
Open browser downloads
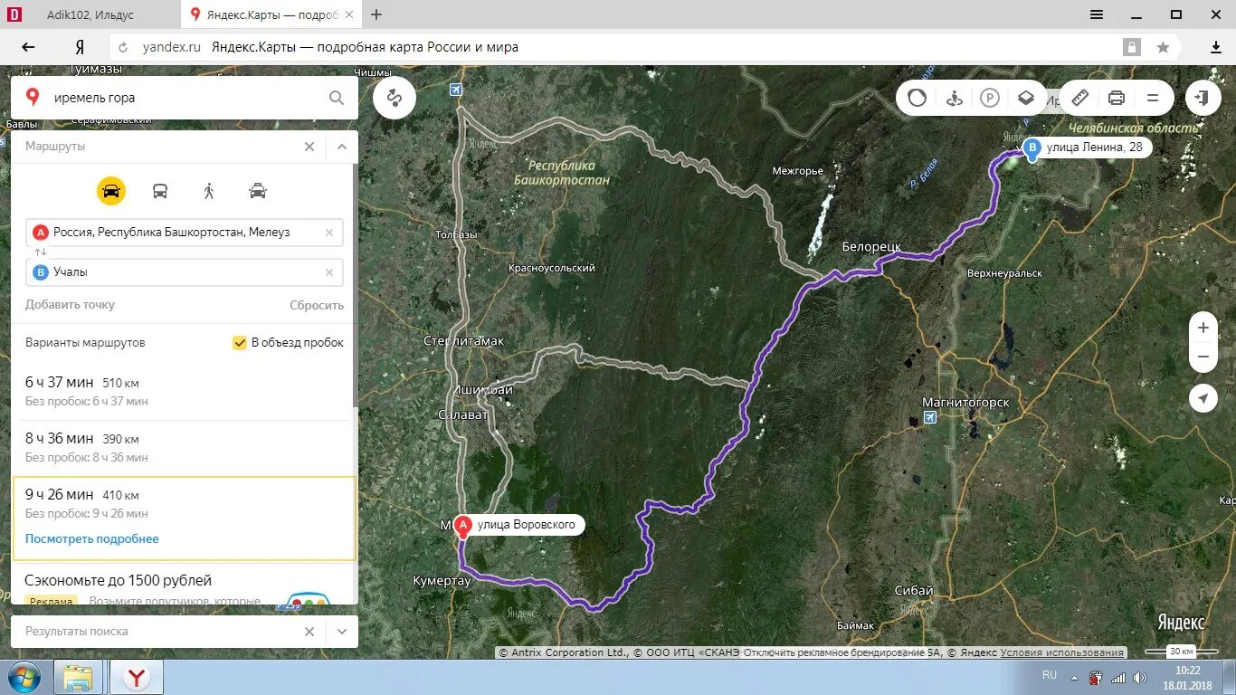(x=1216, y=47)
